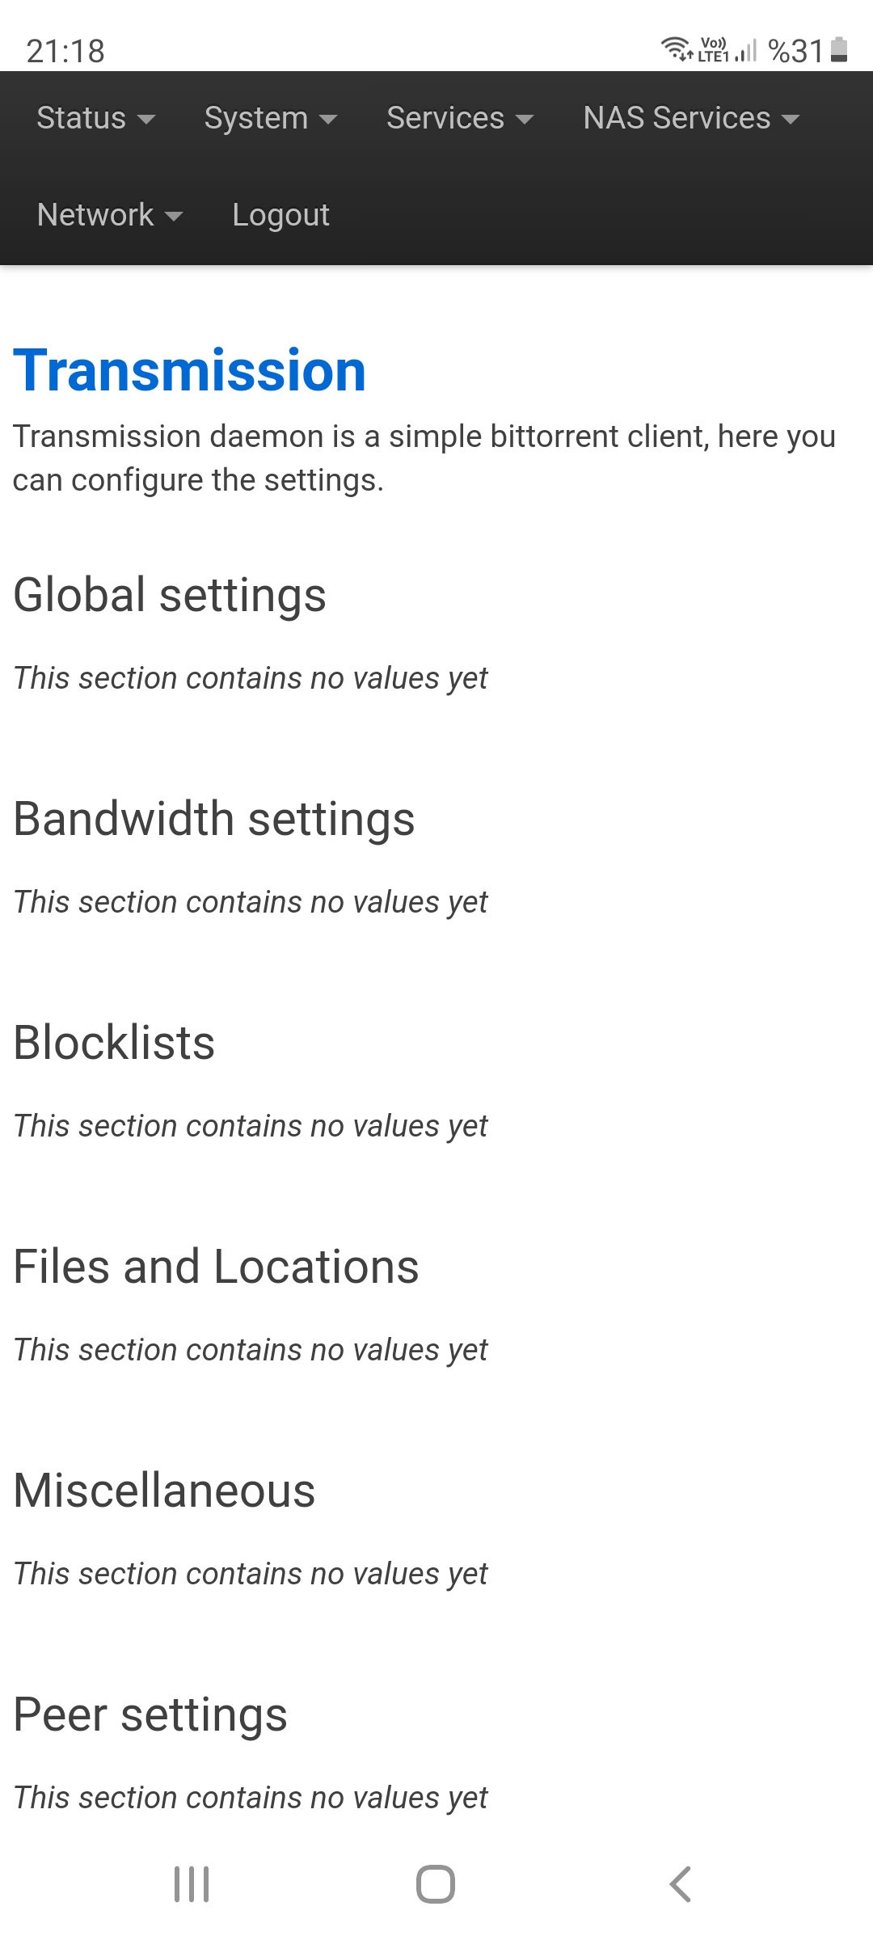Select the Peer settings heading
Screen dimensions: 873x1940
tap(150, 1714)
